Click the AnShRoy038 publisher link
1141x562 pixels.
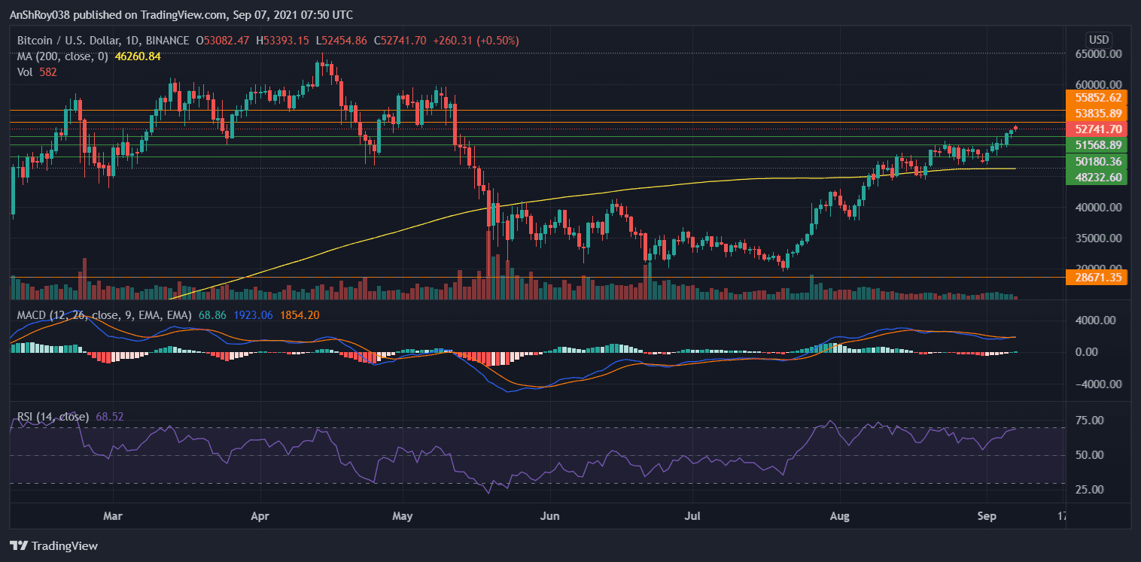tap(39, 14)
